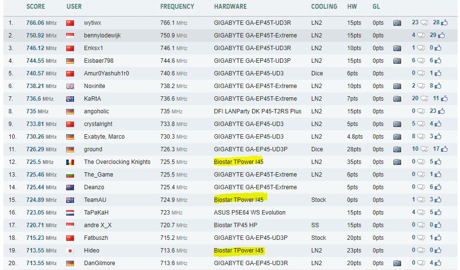Sort by USER column header
460x270 pixels.
pos(74,6)
